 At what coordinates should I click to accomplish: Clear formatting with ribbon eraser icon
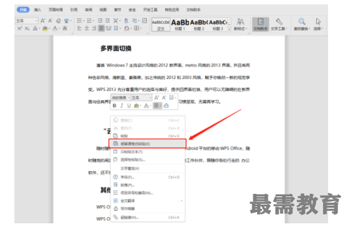coord(58,21)
